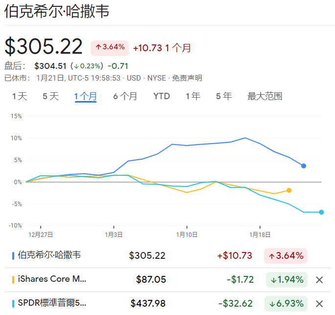335x315 pixels.
Task: Click the -10% y-axis label
Action: (15, 226)
